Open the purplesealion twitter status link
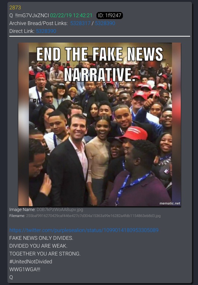 click(x=84, y=230)
